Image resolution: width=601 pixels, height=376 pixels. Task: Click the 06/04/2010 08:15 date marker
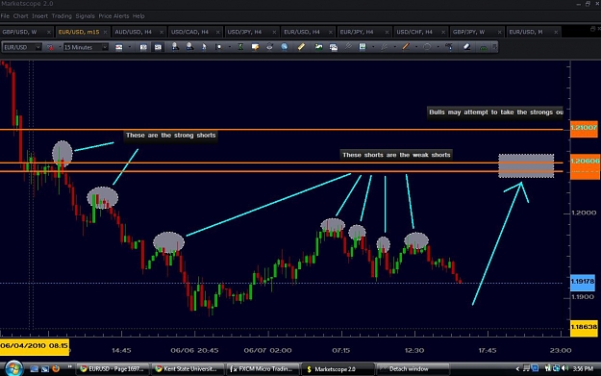tap(34, 346)
